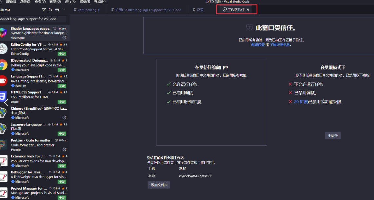Click the 主机 column header
Image resolution: width=374 pixels, height=200 pixels.
(x=151, y=169)
